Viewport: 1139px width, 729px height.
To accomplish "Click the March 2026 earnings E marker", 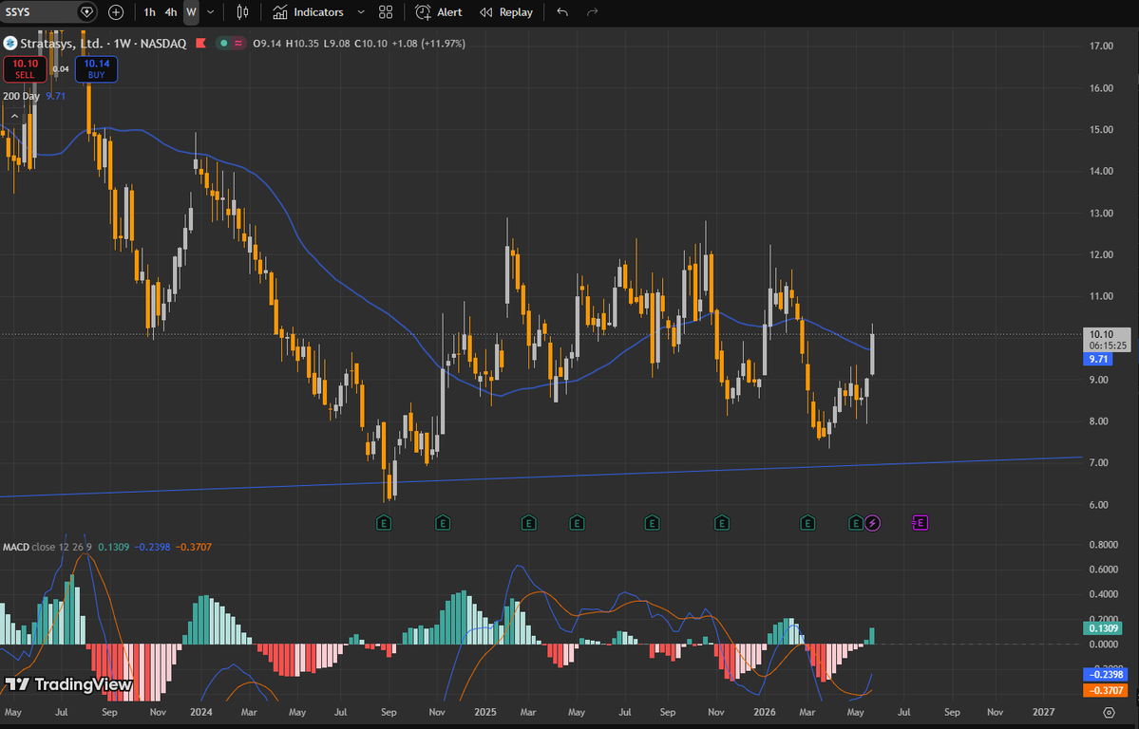I will (x=807, y=522).
